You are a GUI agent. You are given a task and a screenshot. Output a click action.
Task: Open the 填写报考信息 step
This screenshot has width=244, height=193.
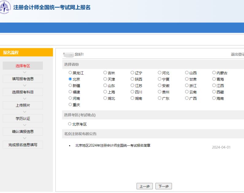(x=23, y=79)
